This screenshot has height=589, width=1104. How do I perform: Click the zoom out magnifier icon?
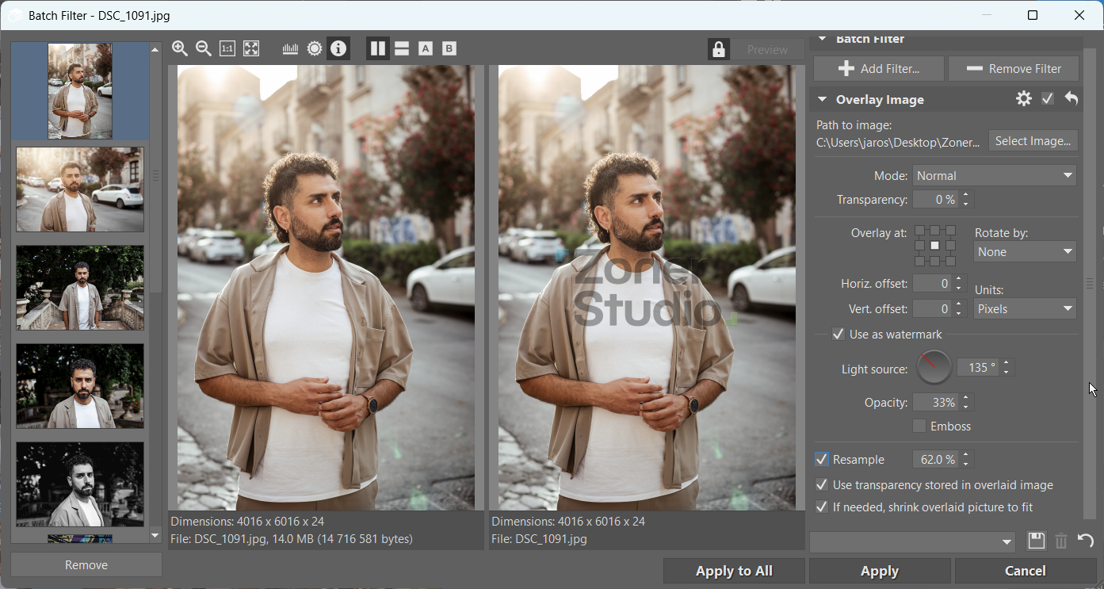click(204, 49)
